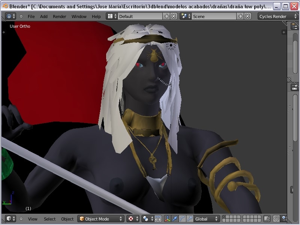Open the Add menu

coord(43,16)
